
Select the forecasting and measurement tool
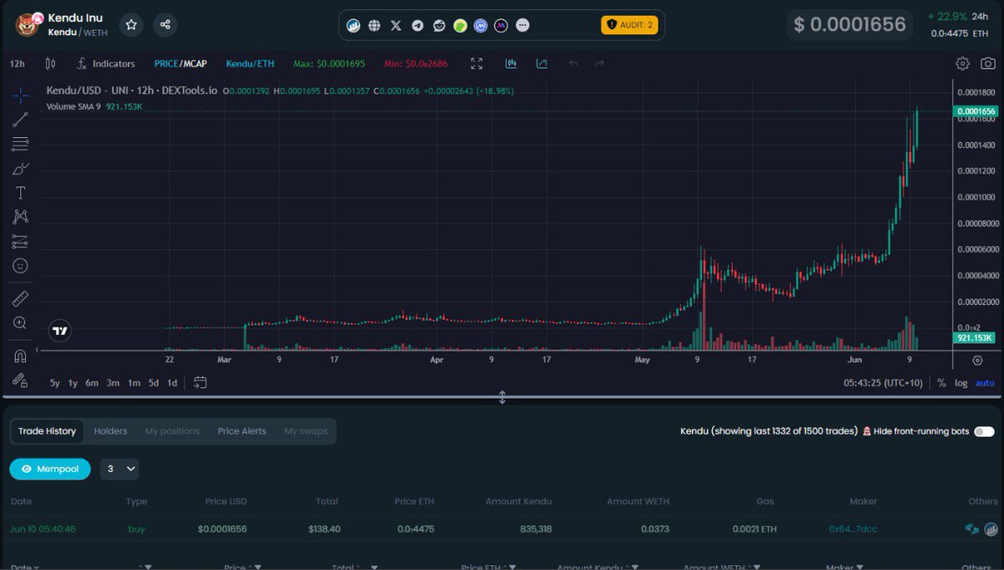[x=20, y=242]
